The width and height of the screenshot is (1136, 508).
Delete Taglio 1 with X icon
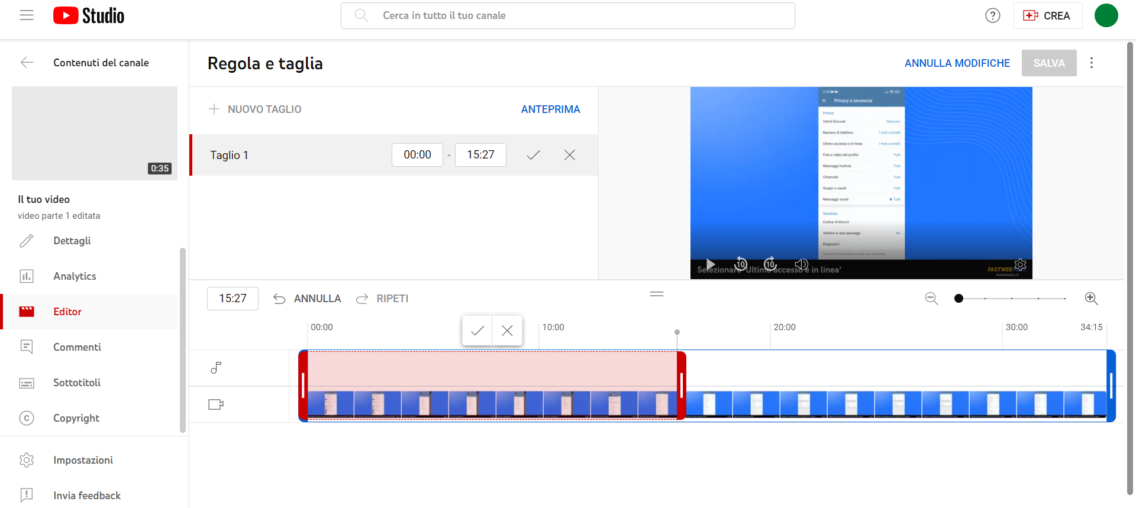(569, 155)
